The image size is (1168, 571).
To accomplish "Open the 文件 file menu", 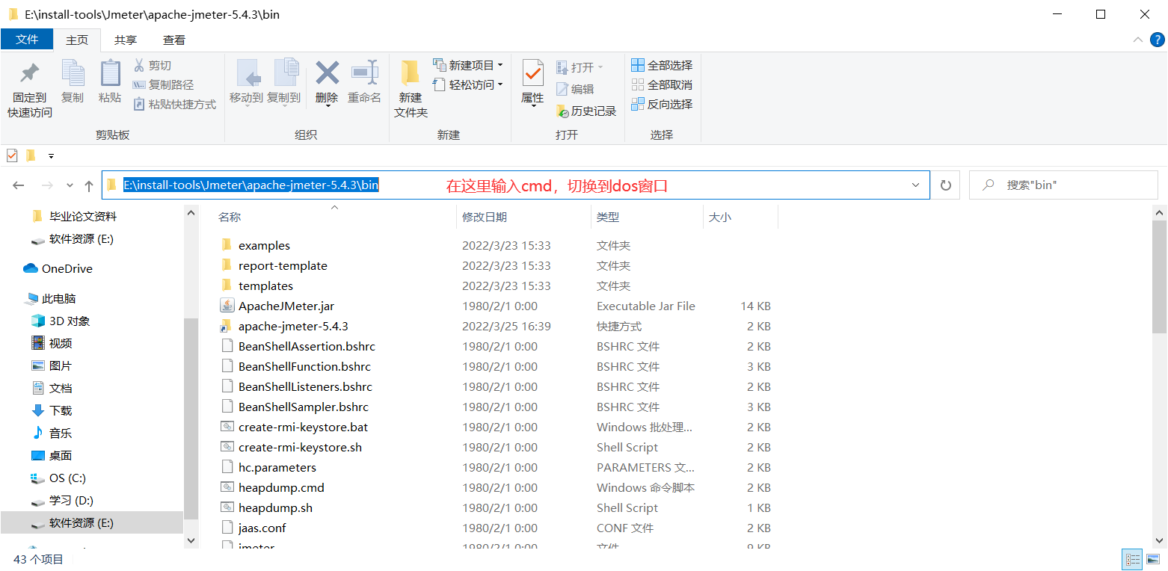I will click(27, 40).
